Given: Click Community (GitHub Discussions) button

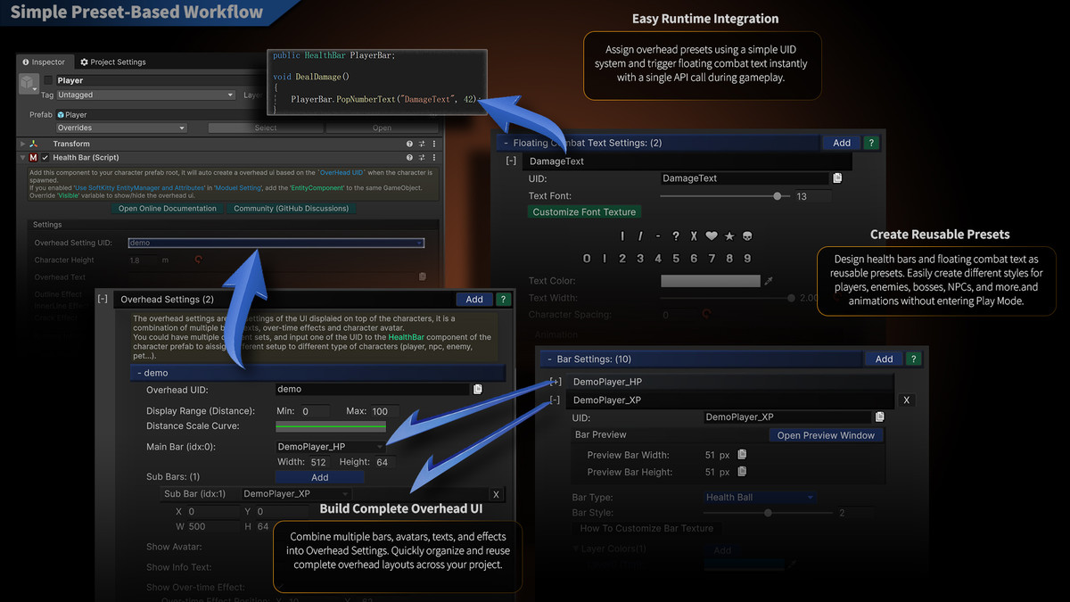Looking at the screenshot, I should [x=291, y=209].
